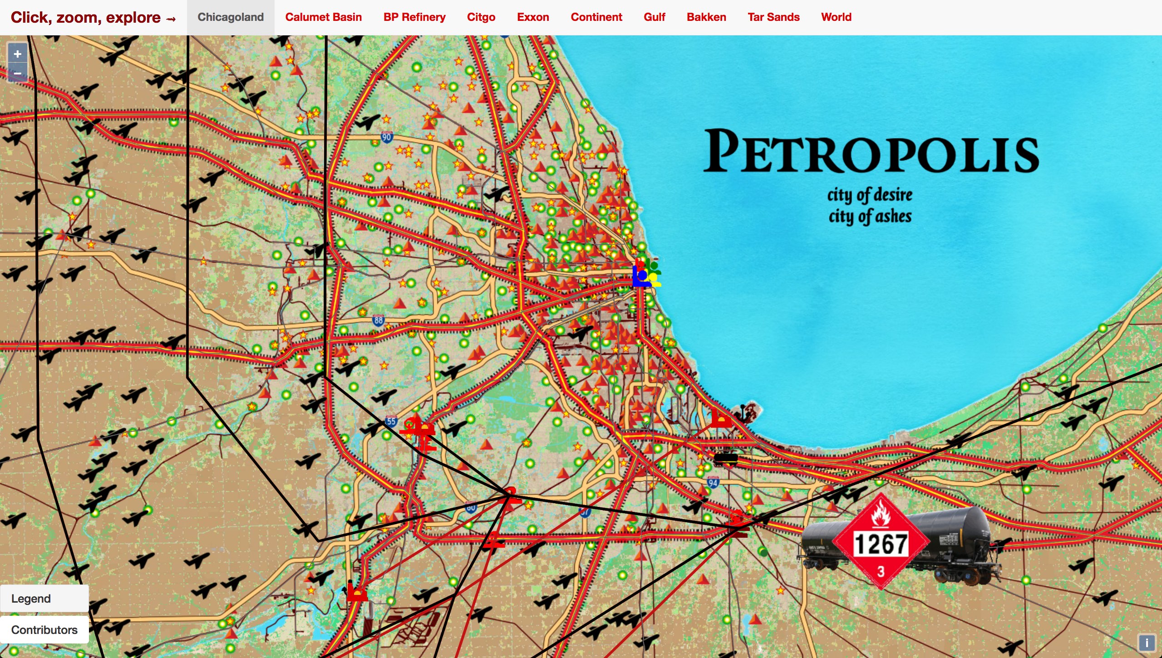
Task: Click the 1267 flammable hazmat placard
Action: [881, 542]
